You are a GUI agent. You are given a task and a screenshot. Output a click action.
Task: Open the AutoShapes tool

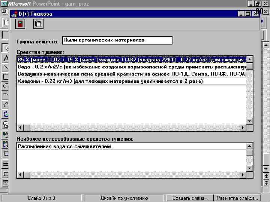click(6, 124)
